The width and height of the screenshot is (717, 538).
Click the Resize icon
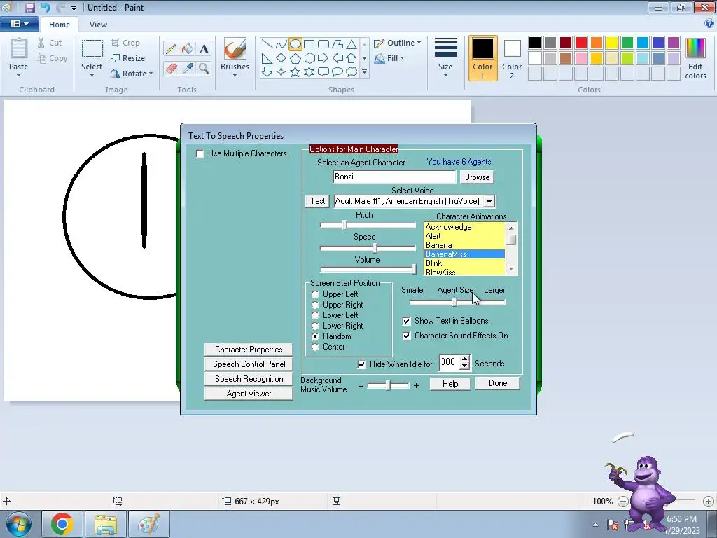(116, 58)
